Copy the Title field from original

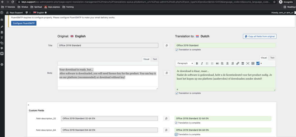[166, 45]
